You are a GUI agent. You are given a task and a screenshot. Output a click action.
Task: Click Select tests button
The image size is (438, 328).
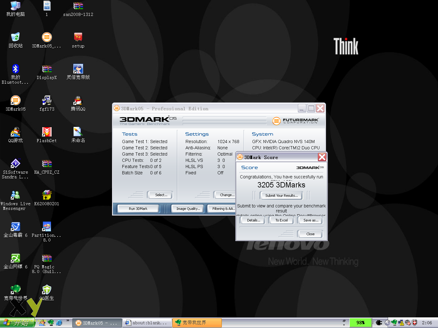click(161, 195)
